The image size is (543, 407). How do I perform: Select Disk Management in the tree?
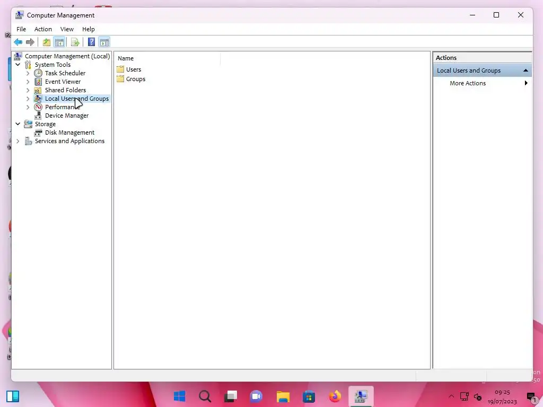[69, 132]
